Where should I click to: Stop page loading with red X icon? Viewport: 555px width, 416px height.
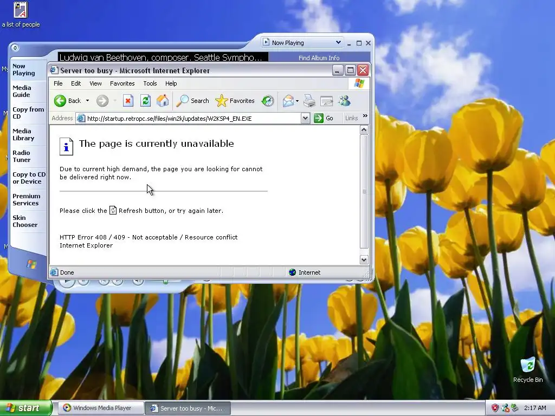point(128,101)
